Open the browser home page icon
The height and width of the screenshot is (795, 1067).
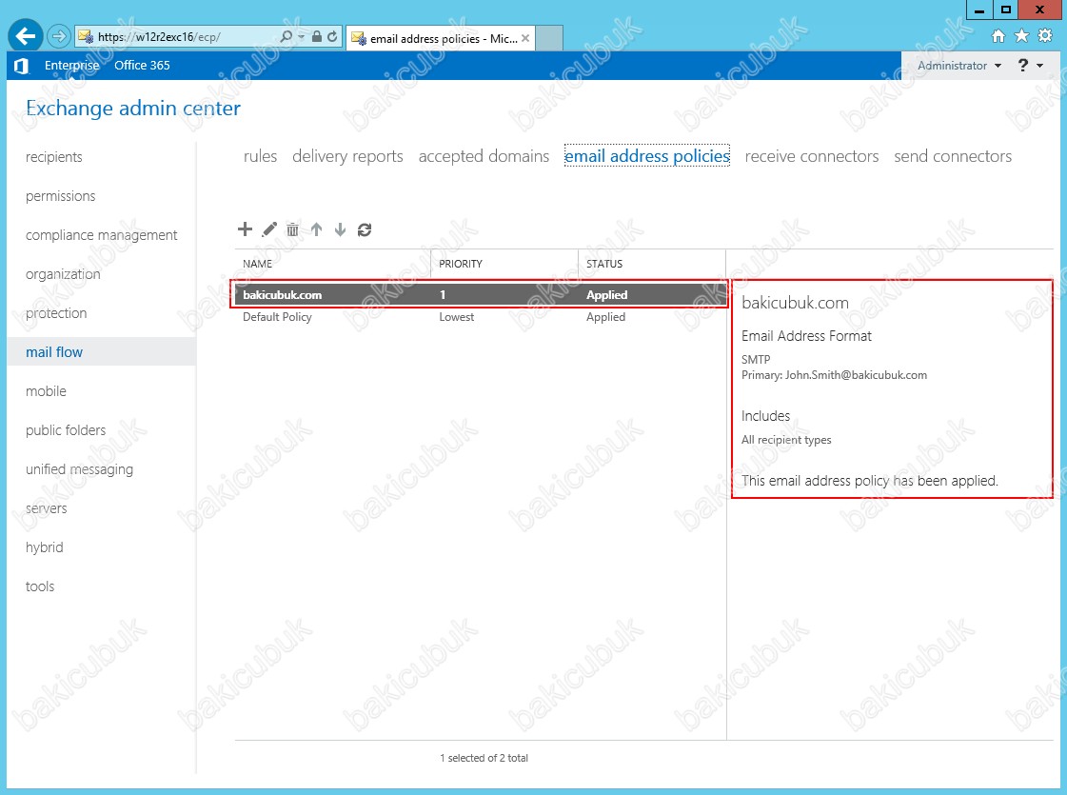(998, 36)
